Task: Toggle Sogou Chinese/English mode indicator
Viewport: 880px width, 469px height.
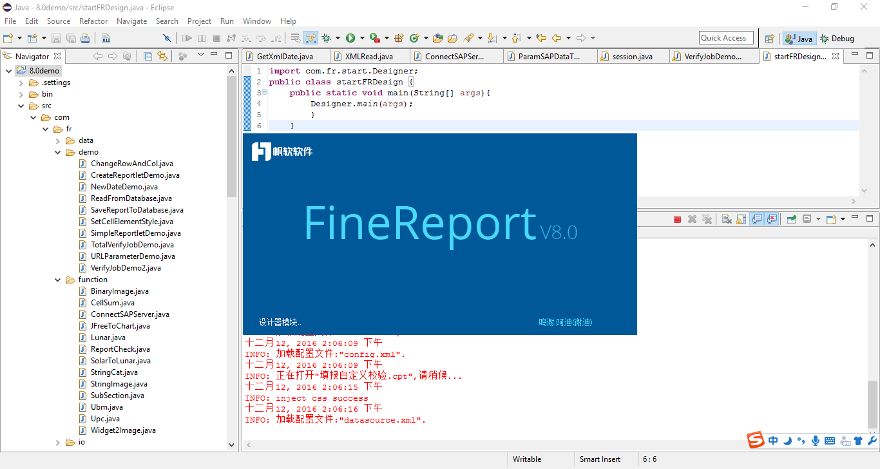Action: click(x=773, y=441)
